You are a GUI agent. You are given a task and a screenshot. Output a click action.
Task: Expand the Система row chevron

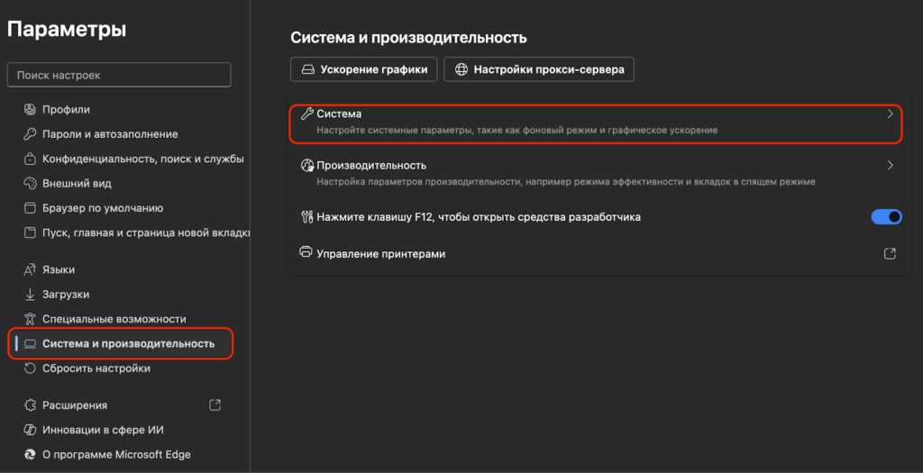890,114
